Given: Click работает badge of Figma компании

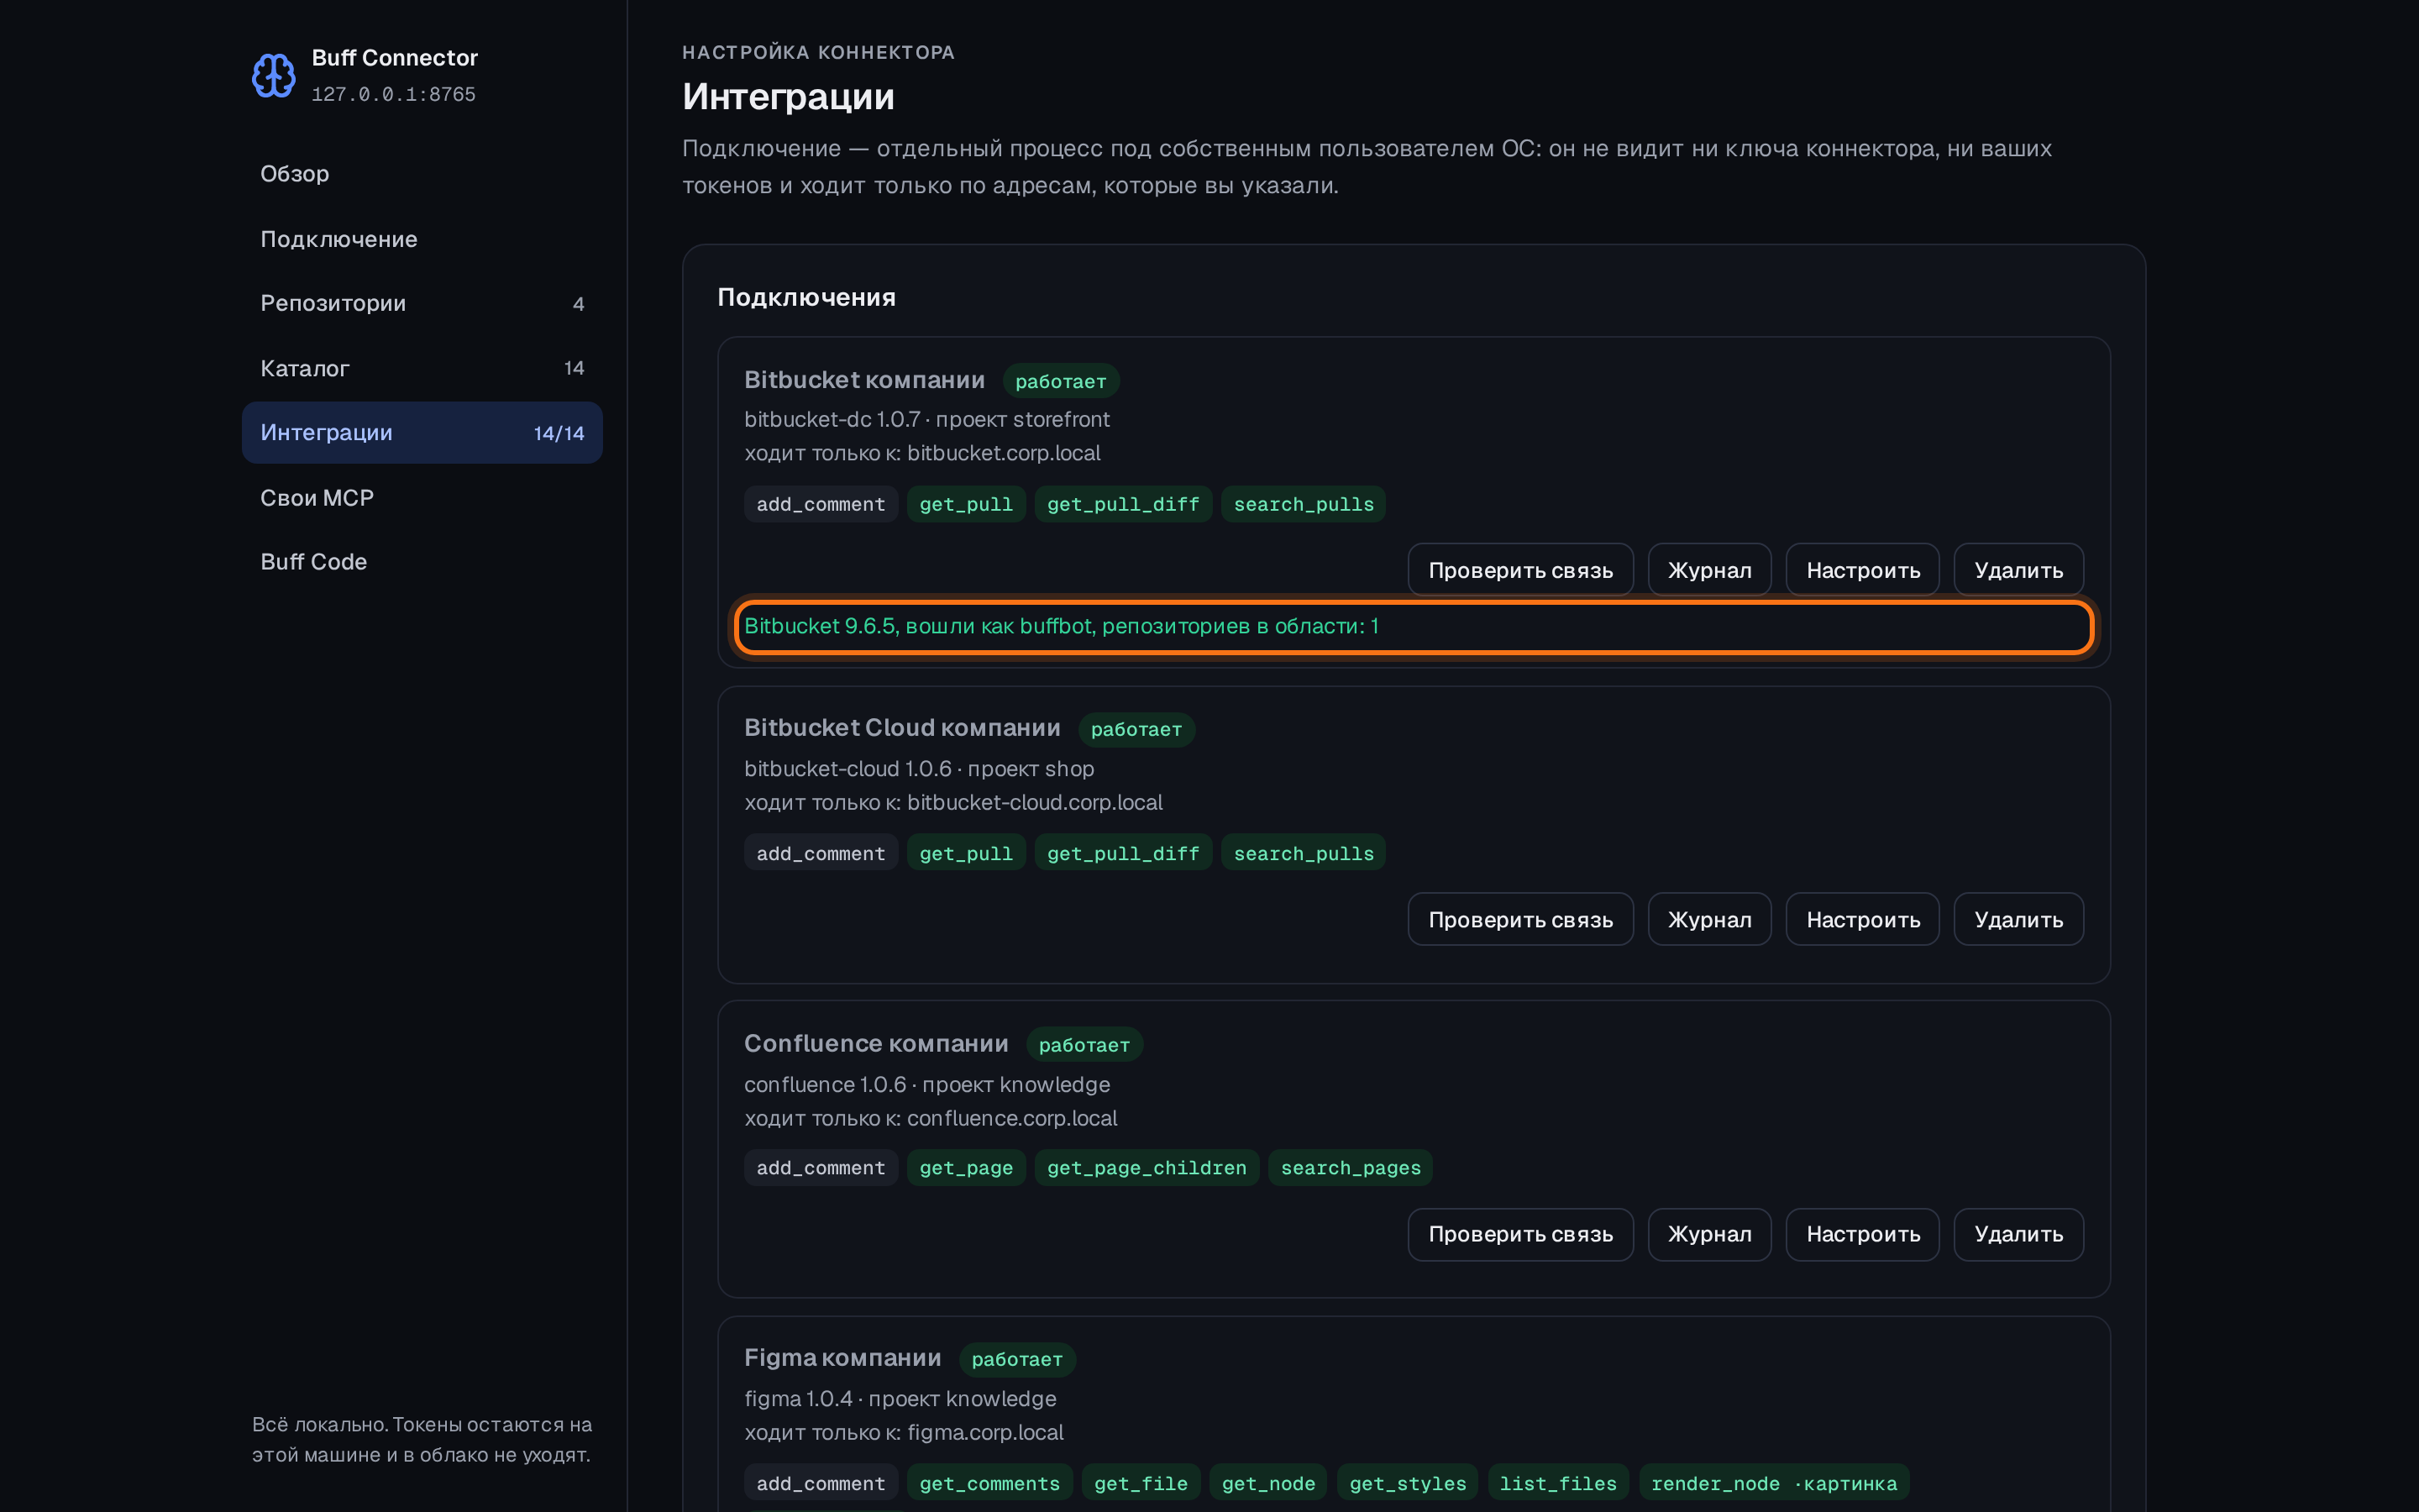Looking at the screenshot, I should click(x=1016, y=1359).
